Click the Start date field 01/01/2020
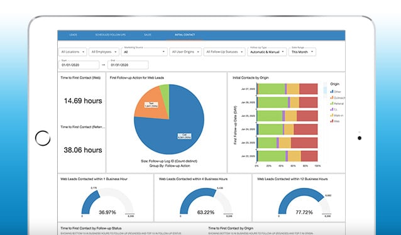Image resolution: width=401 pixels, height=235 pixels. 79,65
